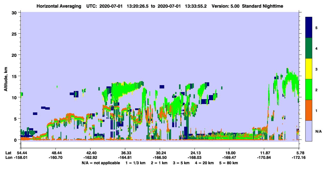Viewport: 332px width, 170px height.
Task: Click the 'Lat' row label
Action: coord(8,153)
